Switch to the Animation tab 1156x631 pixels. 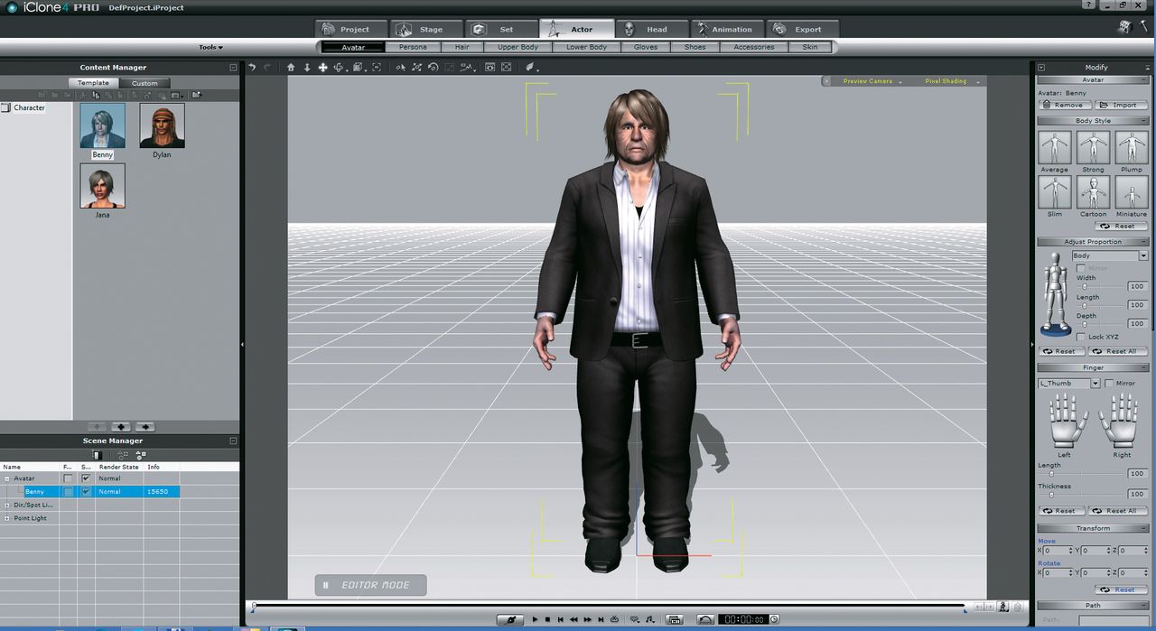[x=727, y=29]
